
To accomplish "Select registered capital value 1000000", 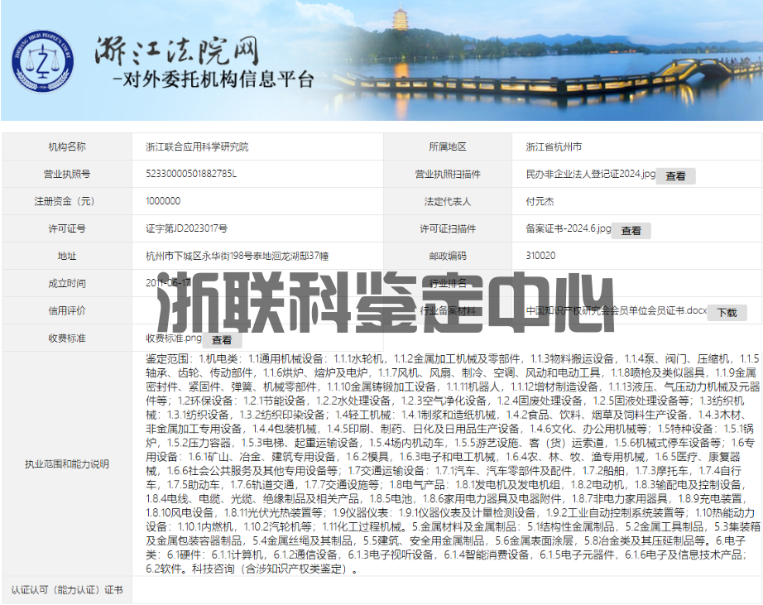I will click(x=163, y=201).
